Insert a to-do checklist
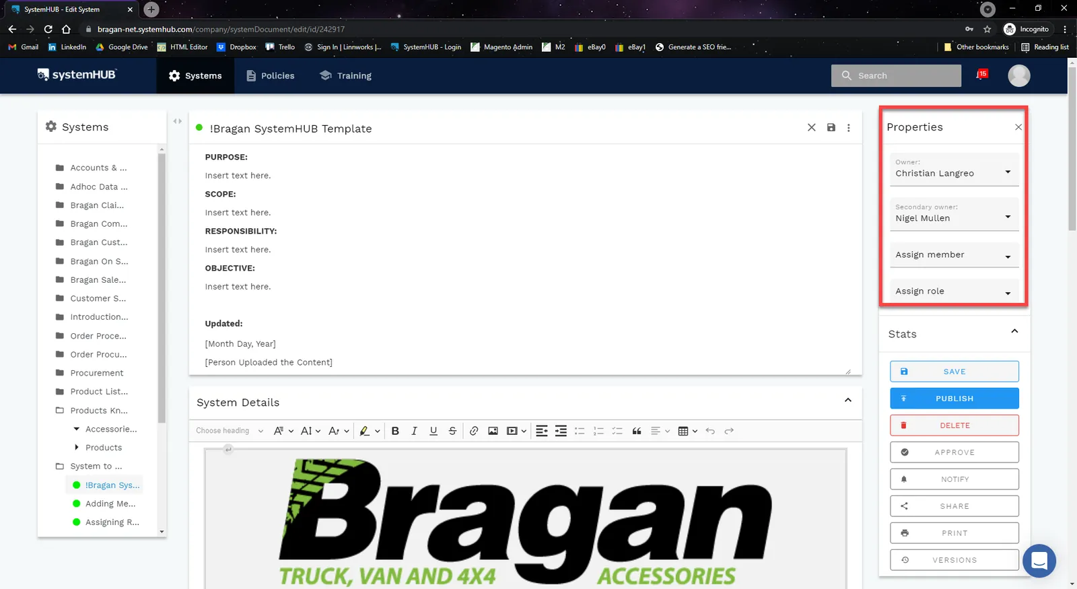Viewport: 1077px width, 589px height. [x=617, y=431]
